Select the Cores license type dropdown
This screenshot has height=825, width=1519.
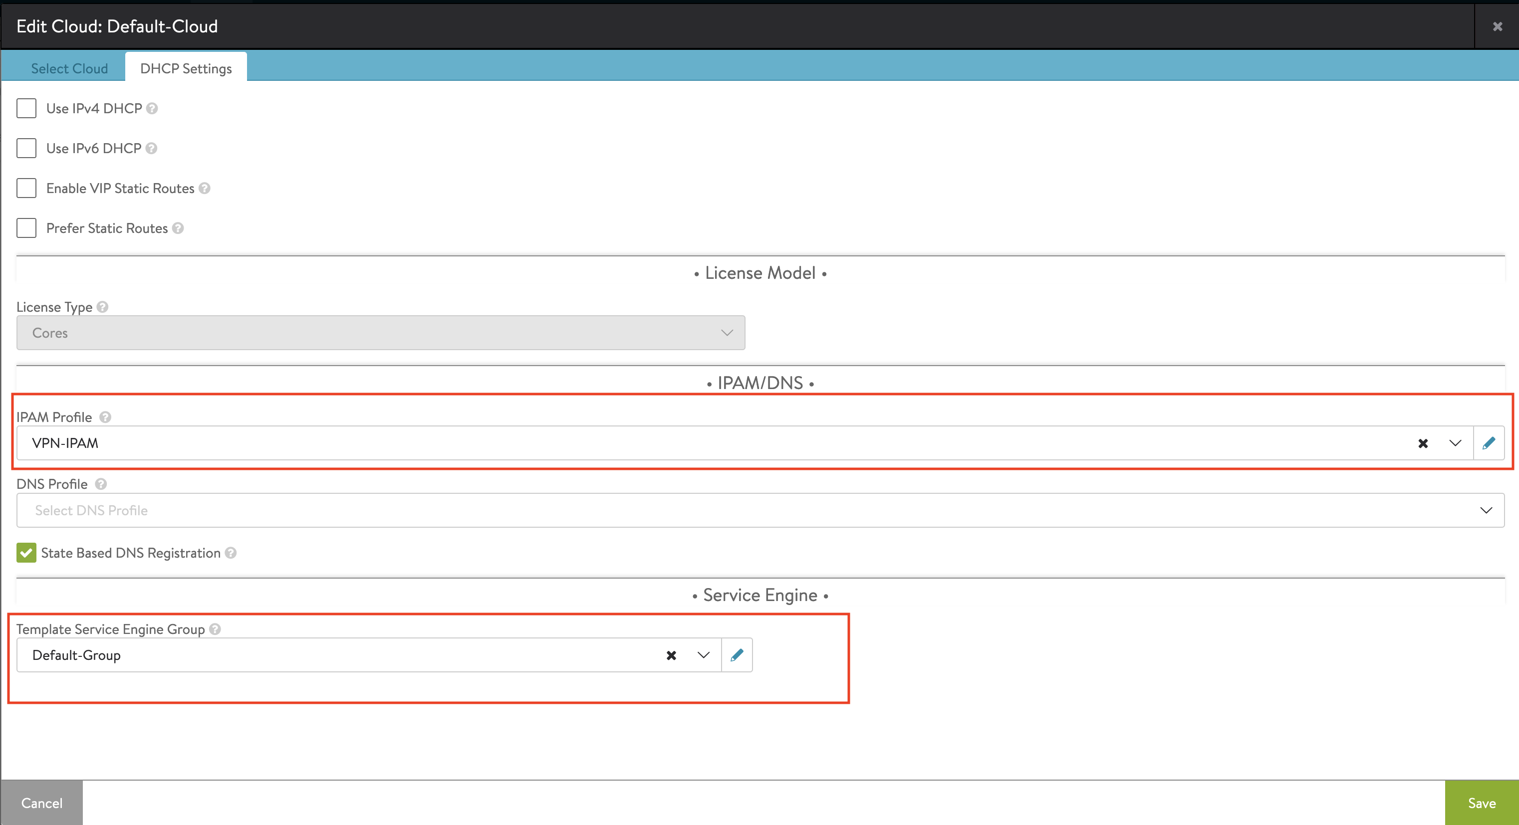pyautogui.click(x=381, y=332)
